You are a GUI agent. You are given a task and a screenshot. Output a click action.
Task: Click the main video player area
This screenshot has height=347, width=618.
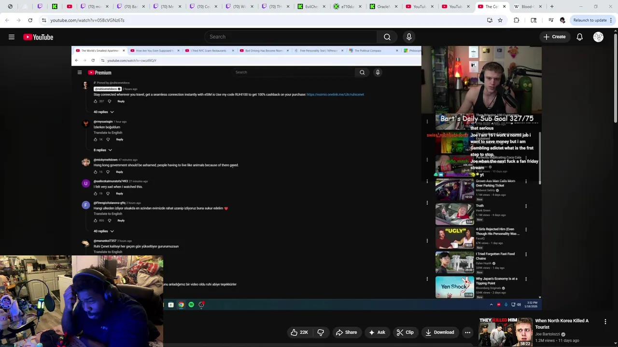(307, 178)
